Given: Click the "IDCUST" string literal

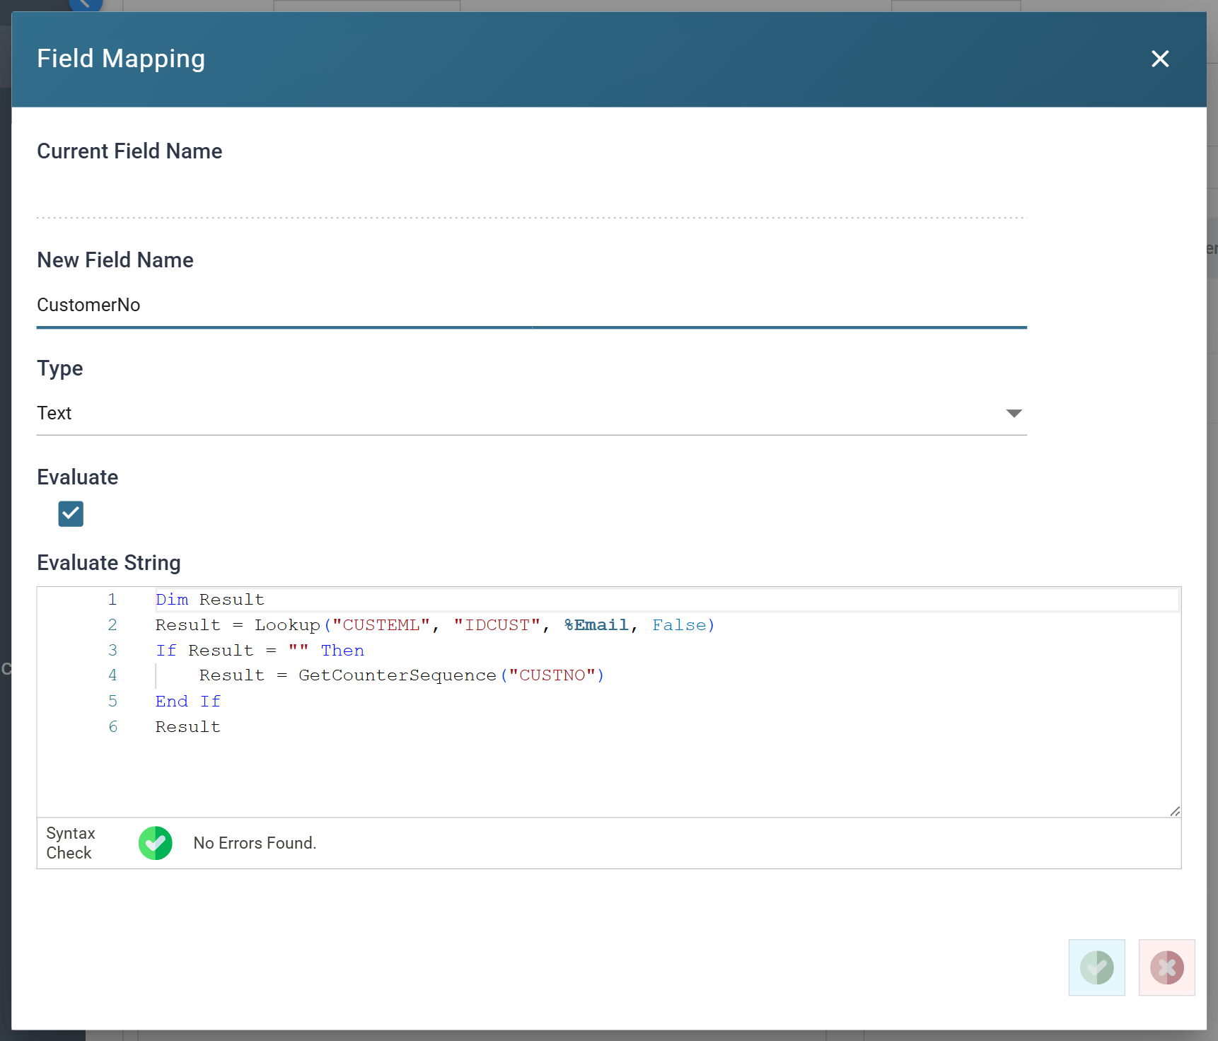Looking at the screenshot, I should click(497, 625).
